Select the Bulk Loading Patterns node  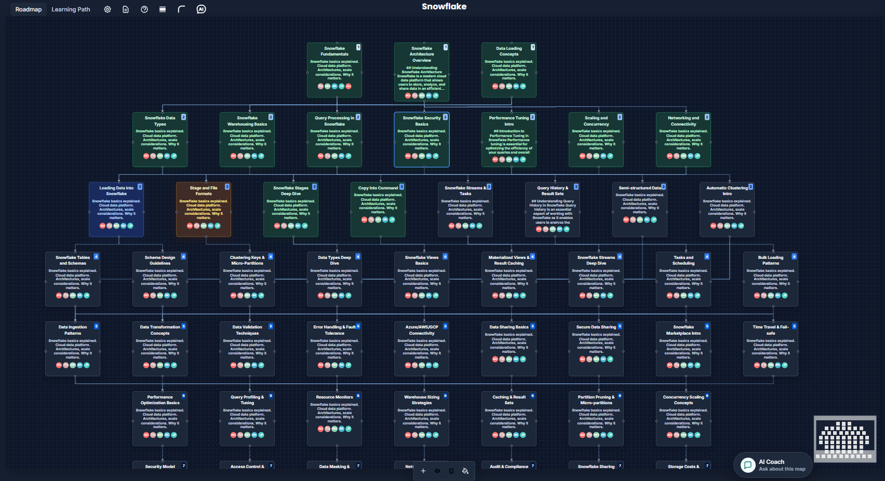point(771,279)
